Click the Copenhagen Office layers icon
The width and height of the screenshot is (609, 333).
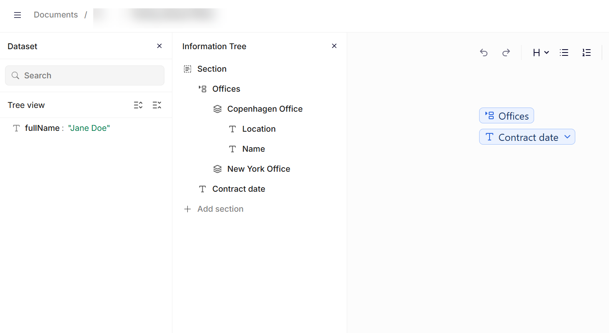(x=218, y=109)
